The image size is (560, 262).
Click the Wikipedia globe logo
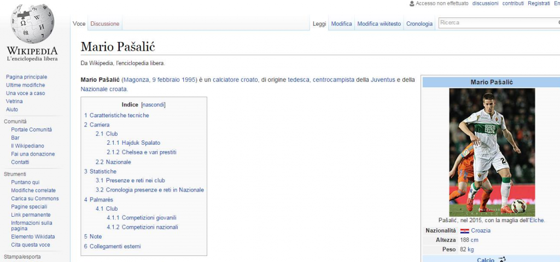[x=32, y=23]
